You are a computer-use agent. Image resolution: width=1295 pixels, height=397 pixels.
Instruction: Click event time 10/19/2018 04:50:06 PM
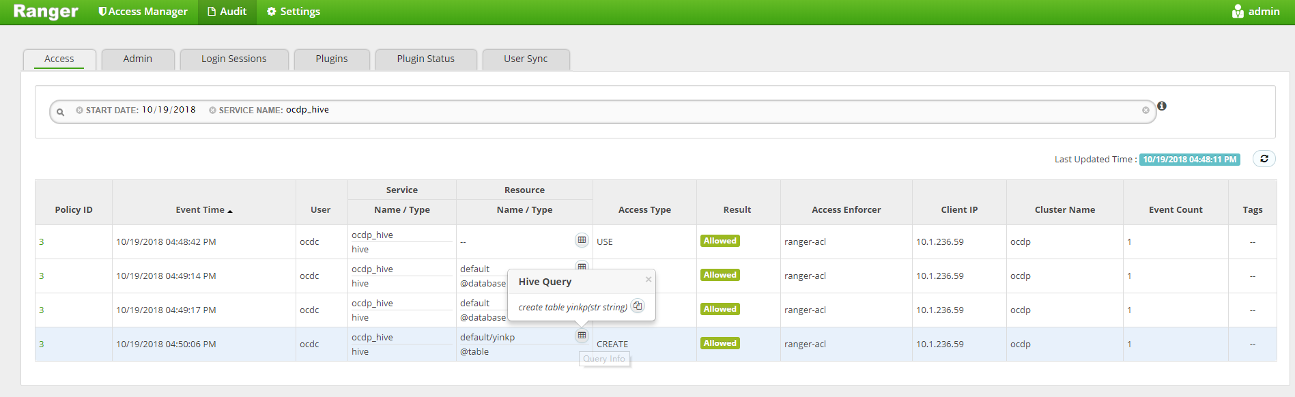(166, 344)
